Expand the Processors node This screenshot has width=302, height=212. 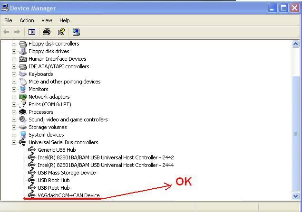(x=14, y=112)
